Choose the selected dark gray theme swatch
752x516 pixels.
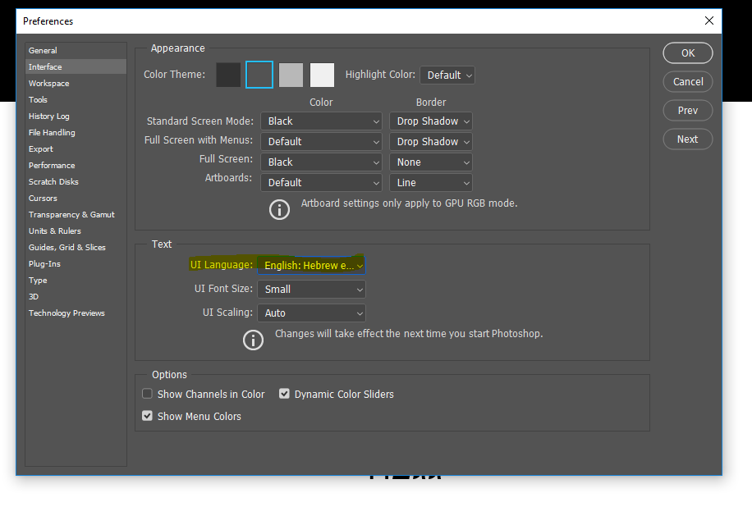[x=259, y=75]
